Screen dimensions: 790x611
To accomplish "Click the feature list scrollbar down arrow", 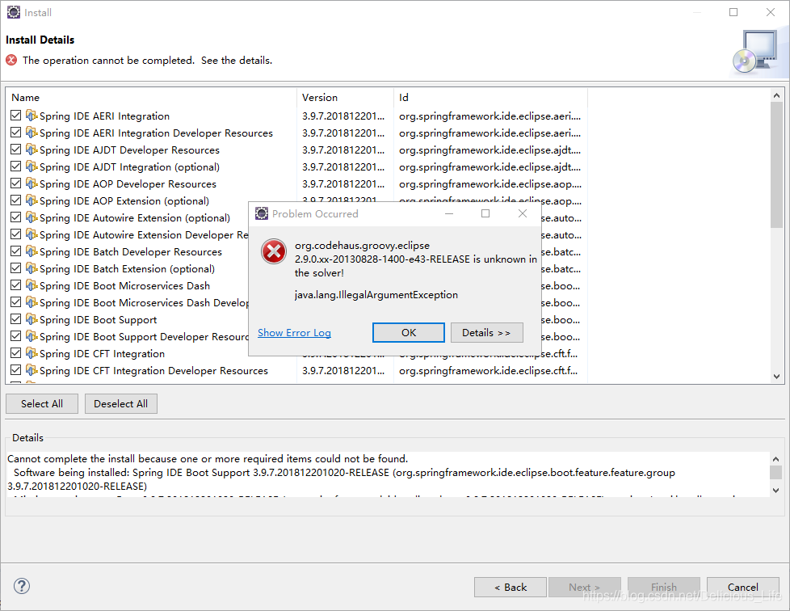I will click(x=776, y=376).
